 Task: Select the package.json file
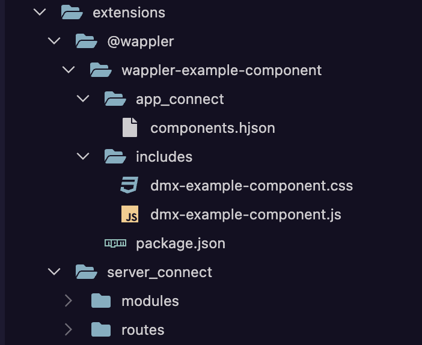tap(180, 243)
